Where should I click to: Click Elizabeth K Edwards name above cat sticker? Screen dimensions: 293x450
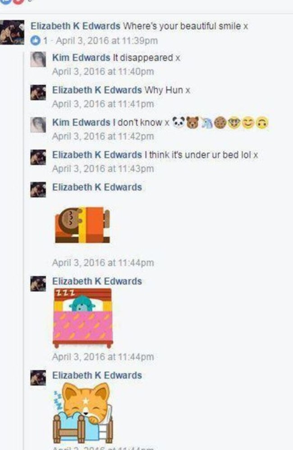pyautogui.click(x=97, y=375)
